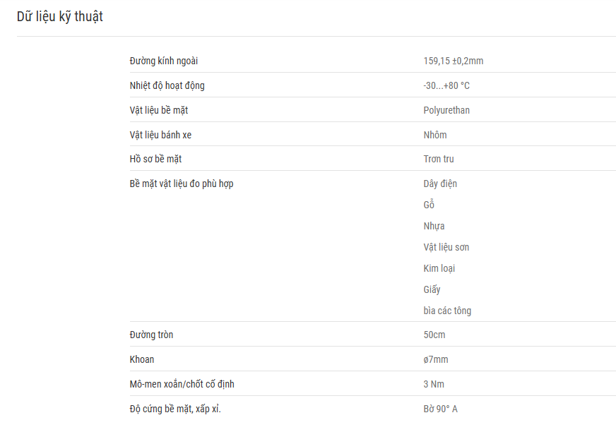
Task: Click the 'ø7mm' bore value
Action: tap(436, 359)
